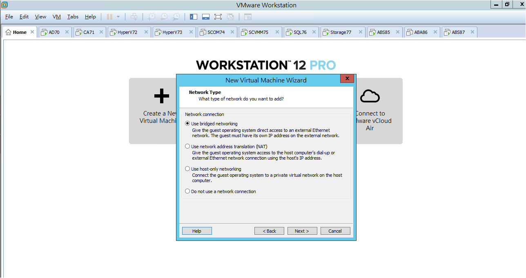Select Use network address translation (NAT) option

pos(187,146)
